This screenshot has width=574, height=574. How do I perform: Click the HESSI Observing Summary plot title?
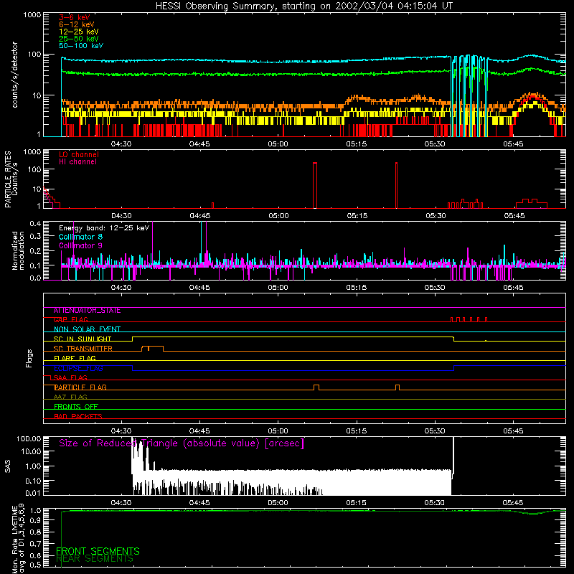[304, 6]
